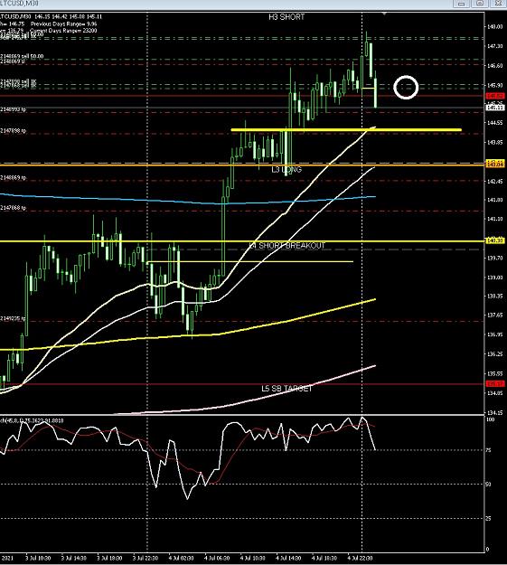The width and height of the screenshot is (507, 565).
Task: Click the red price tag on L5 line
Action: tap(494, 384)
